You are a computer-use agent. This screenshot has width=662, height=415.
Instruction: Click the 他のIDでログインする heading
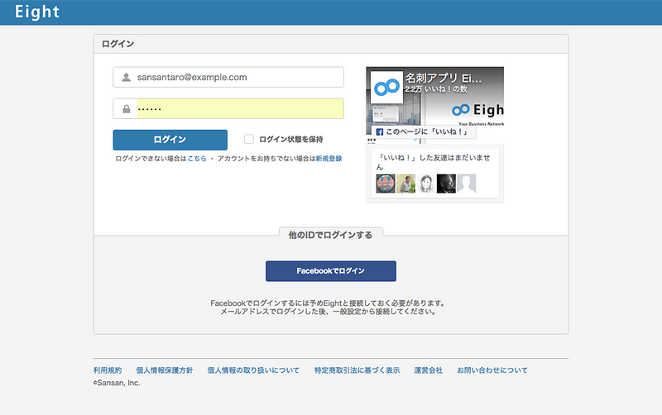330,235
